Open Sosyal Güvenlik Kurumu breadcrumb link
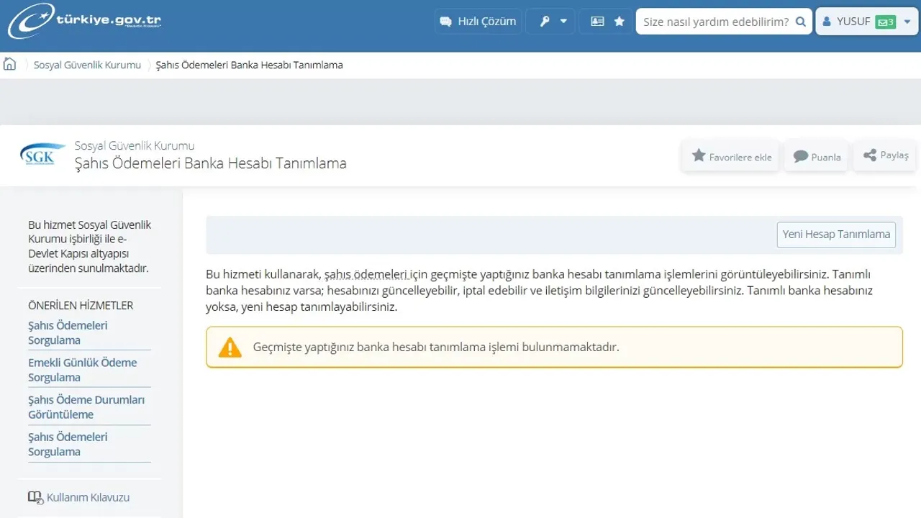The height and width of the screenshot is (518, 921). tap(87, 65)
